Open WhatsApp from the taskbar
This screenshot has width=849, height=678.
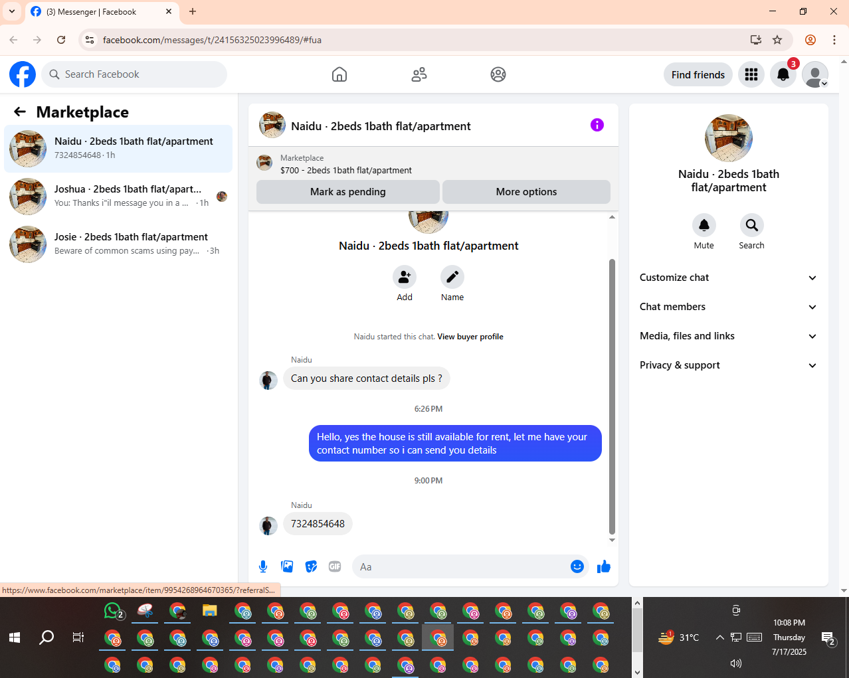tap(113, 610)
